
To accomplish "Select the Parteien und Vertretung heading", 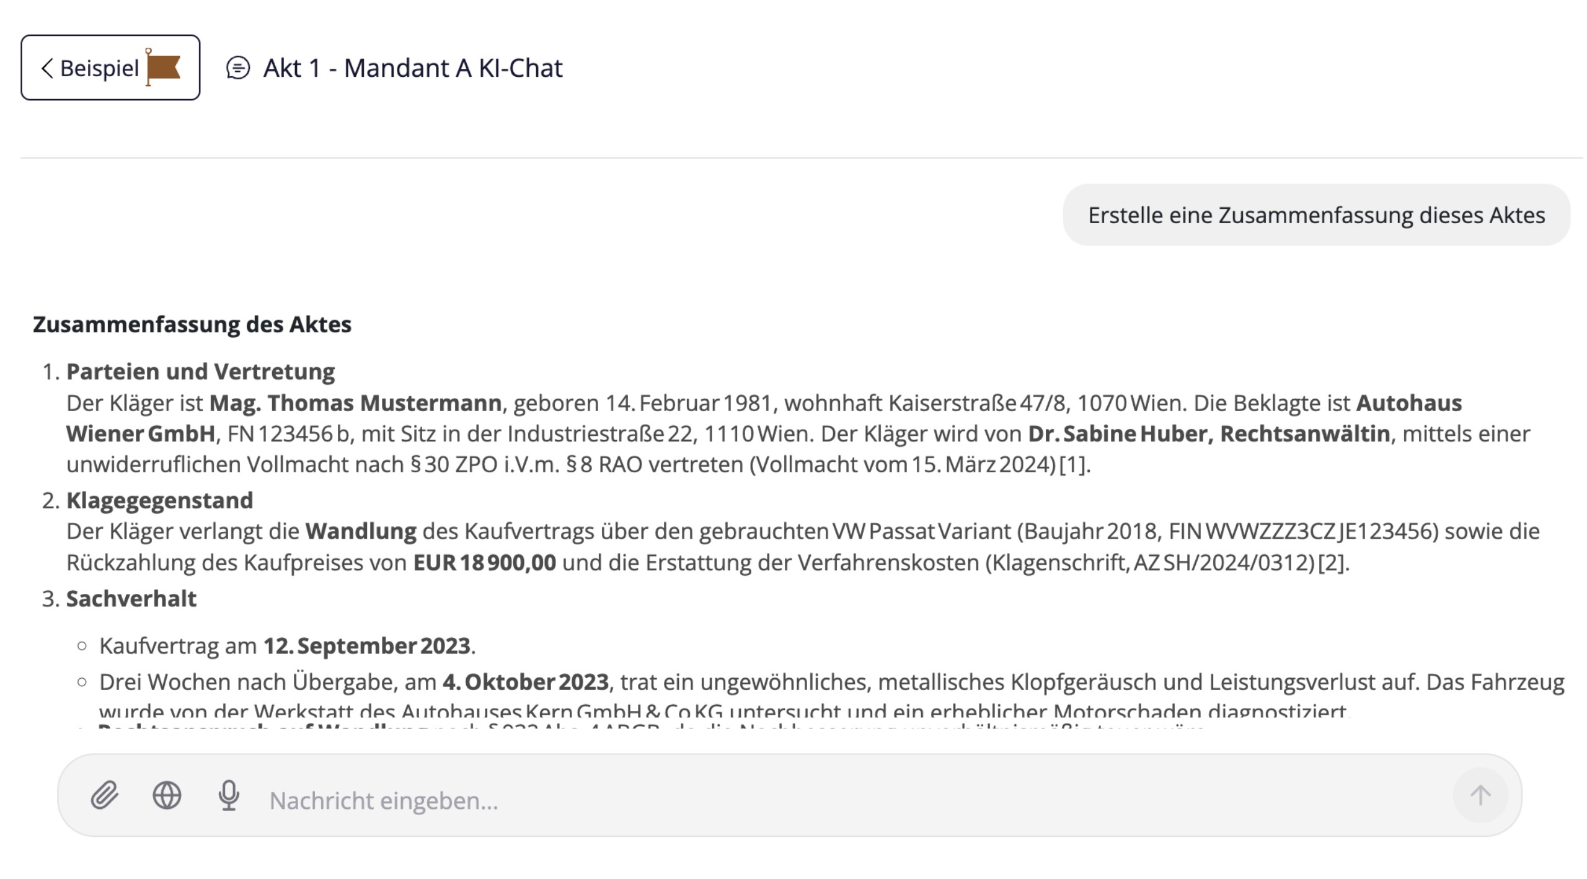I will point(200,371).
